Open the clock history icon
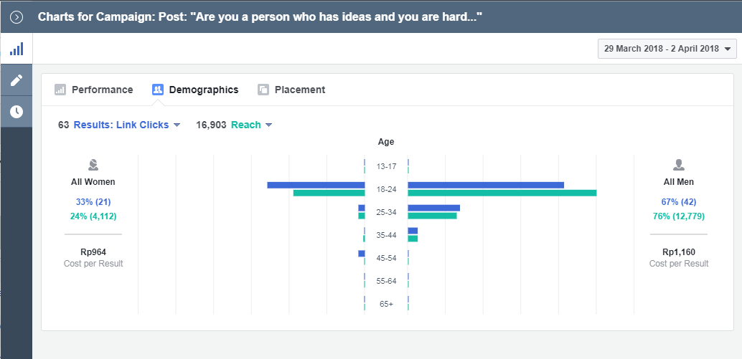Image resolution: width=742 pixels, height=359 pixels. click(x=17, y=112)
